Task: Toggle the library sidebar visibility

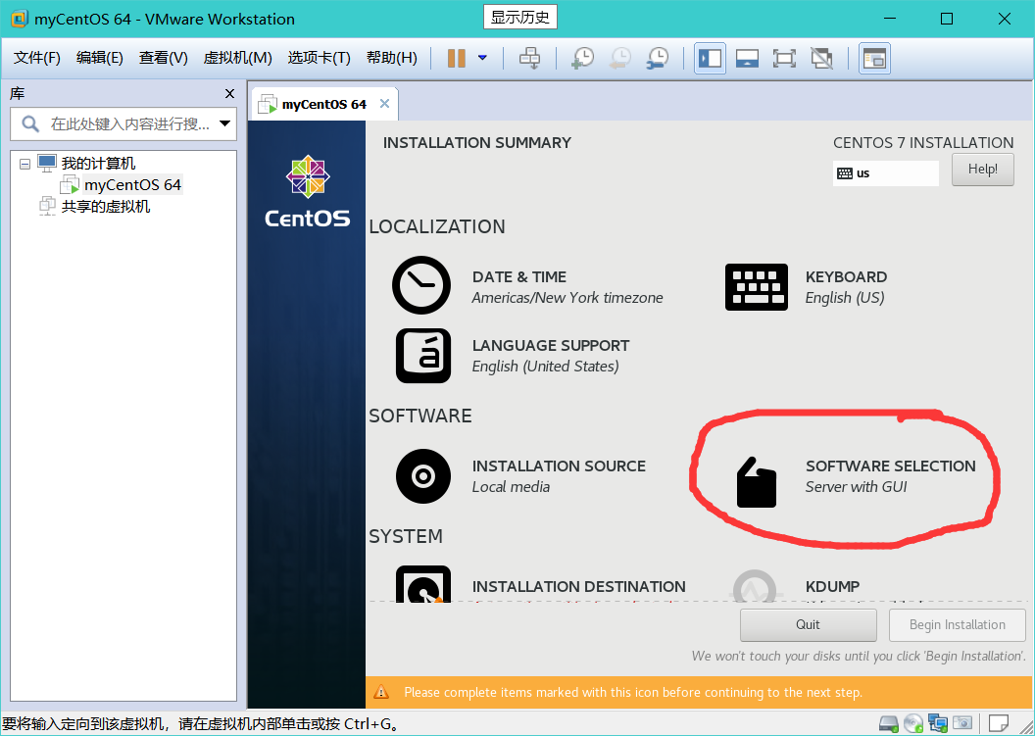Action: point(711,58)
